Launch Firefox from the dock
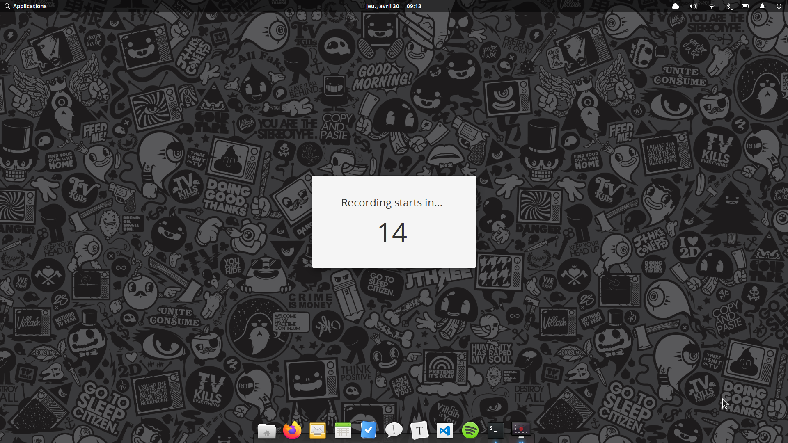The image size is (788, 443). 292,430
